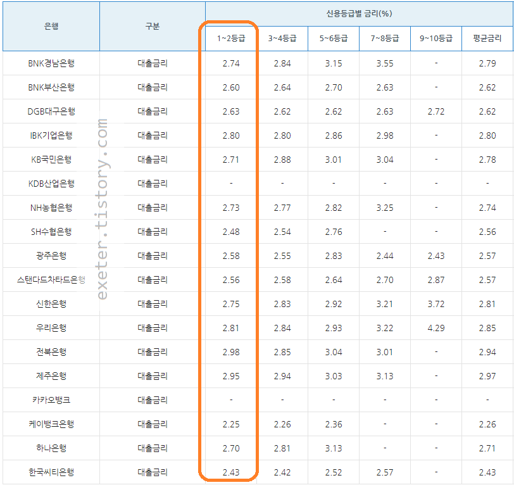Select the KB국민은행 row name

point(51,160)
